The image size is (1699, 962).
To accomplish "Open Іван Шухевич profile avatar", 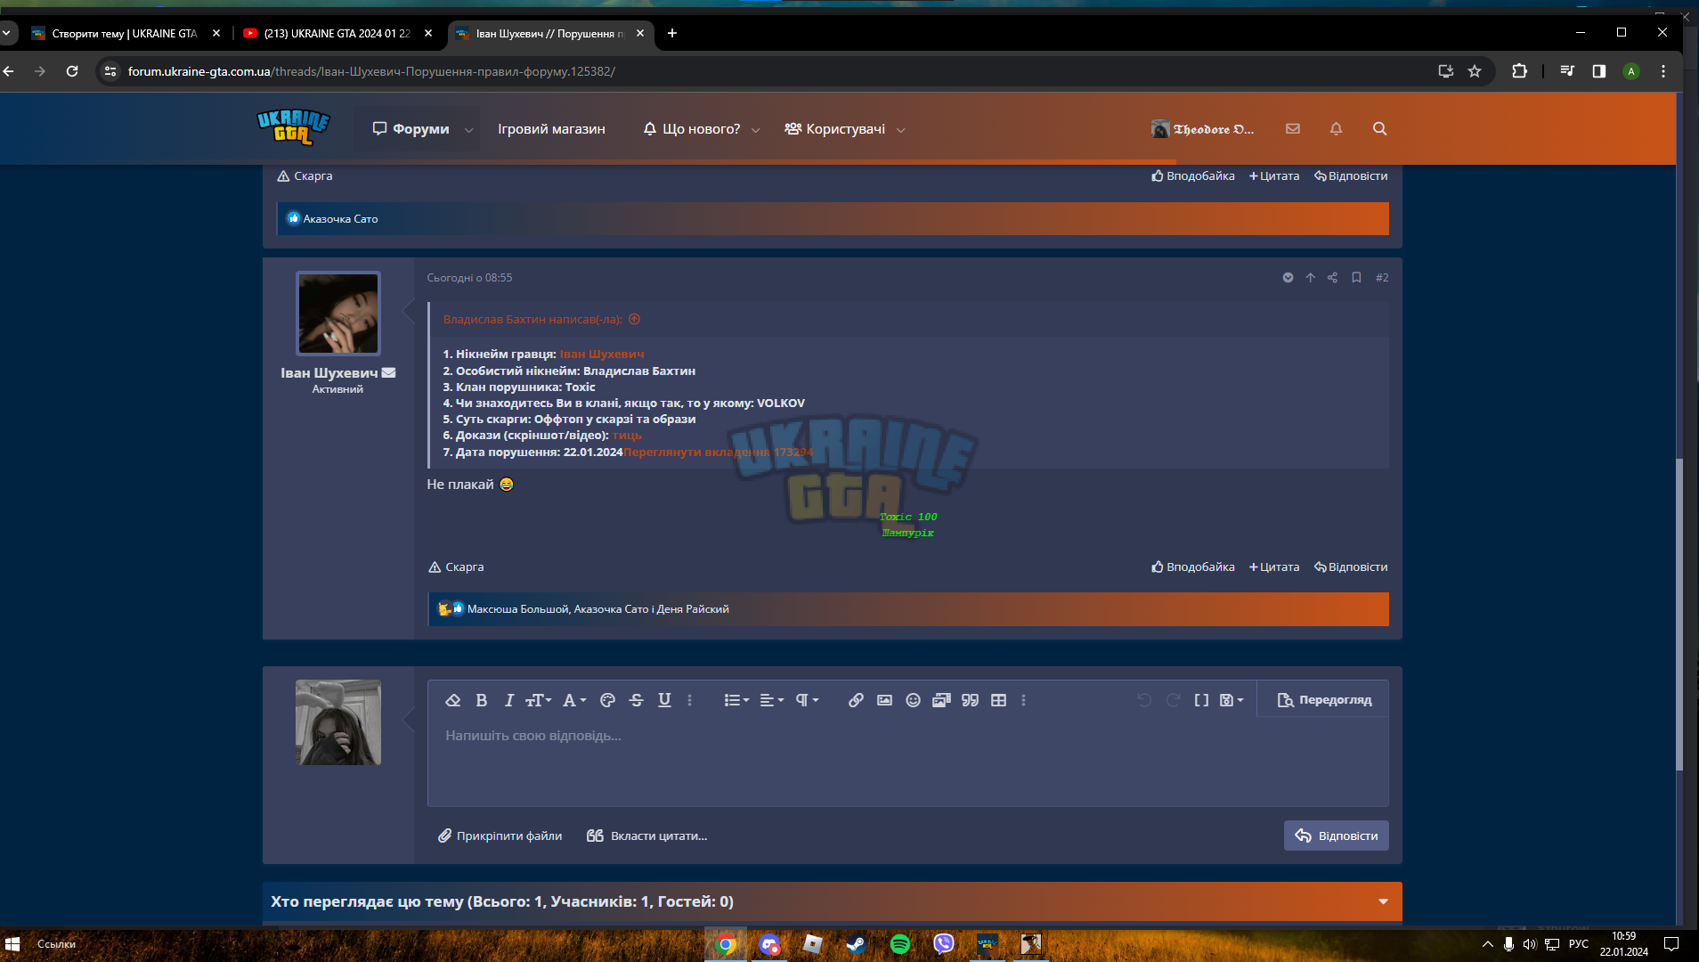I will pos(337,314).
